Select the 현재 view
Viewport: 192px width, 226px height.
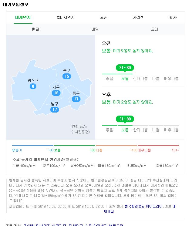35,29
